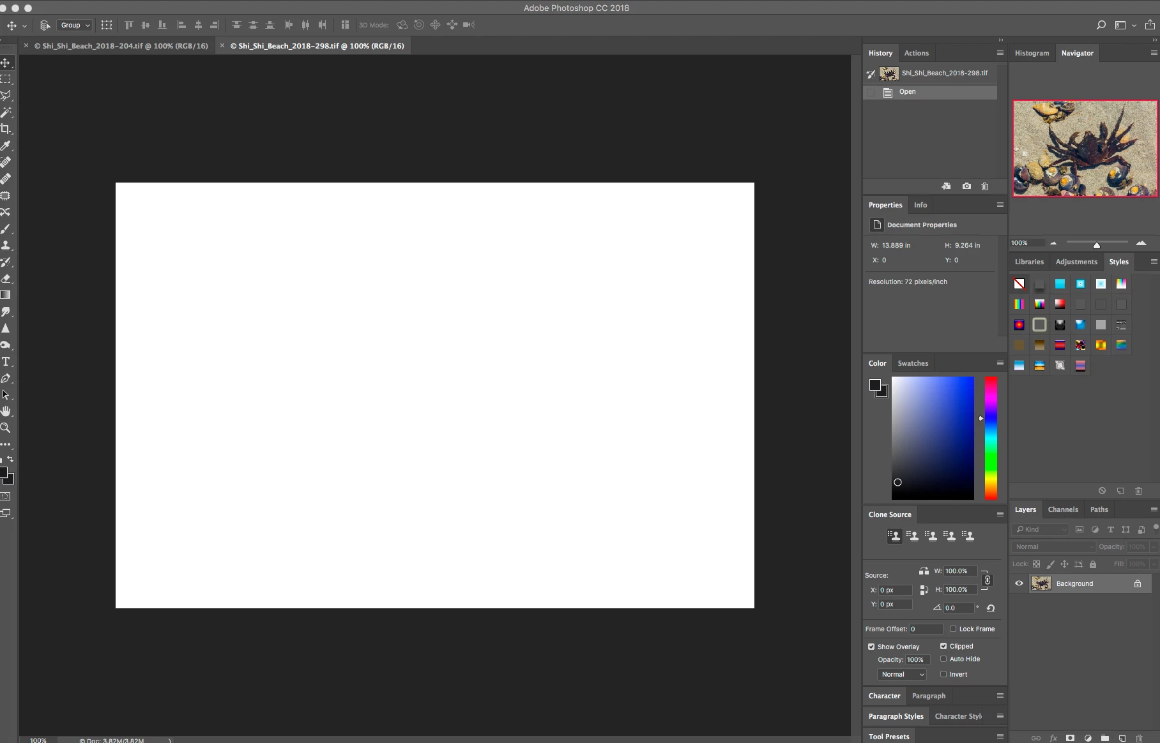Click Navigator zoom in large mountains button
Image resolution: width=1160 pixels, height=743 pixels.
coord(1141,243)
